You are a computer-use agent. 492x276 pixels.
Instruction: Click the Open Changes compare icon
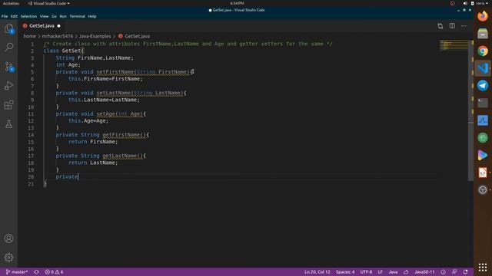pos(440,26)
